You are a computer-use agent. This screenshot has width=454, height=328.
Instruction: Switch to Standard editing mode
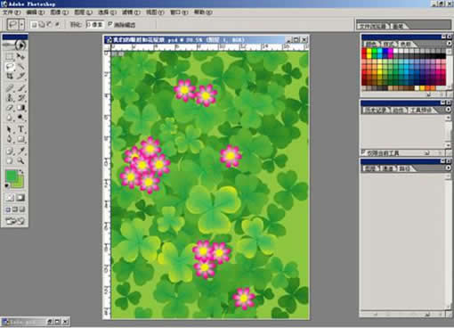coord(10,198)
